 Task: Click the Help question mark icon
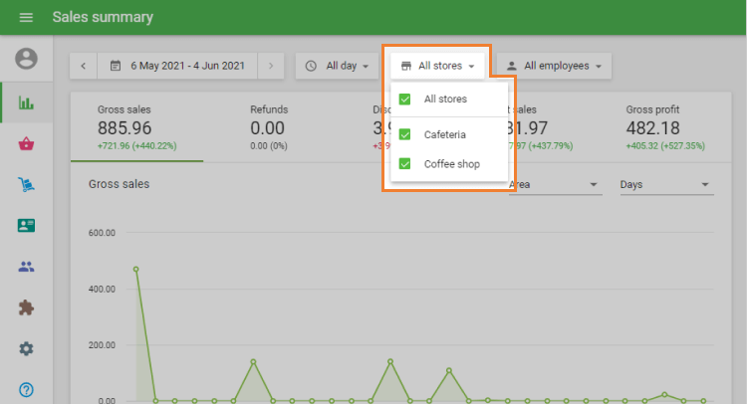26,389
